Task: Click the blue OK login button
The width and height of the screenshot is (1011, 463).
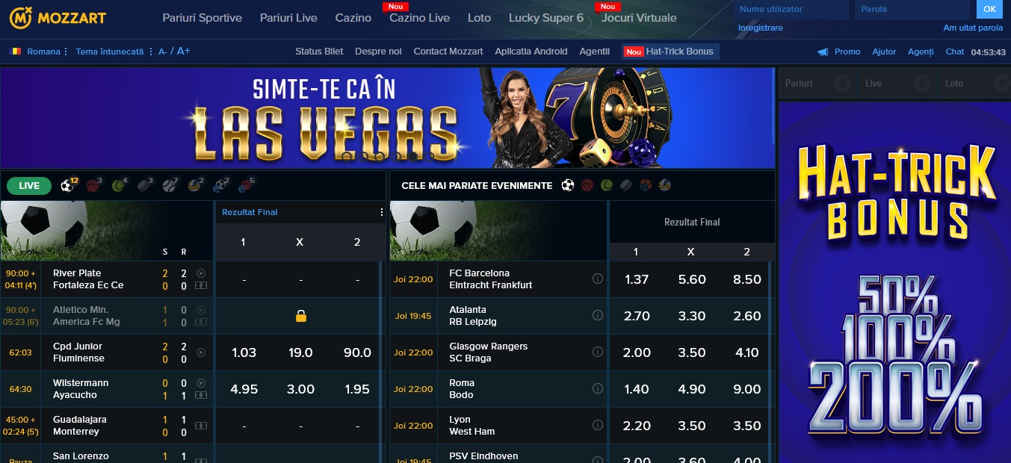Action: tap(989, 9)
